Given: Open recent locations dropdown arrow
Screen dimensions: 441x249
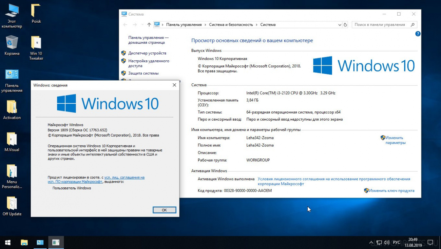Looking at the screenshot, I should coord(142,25).
